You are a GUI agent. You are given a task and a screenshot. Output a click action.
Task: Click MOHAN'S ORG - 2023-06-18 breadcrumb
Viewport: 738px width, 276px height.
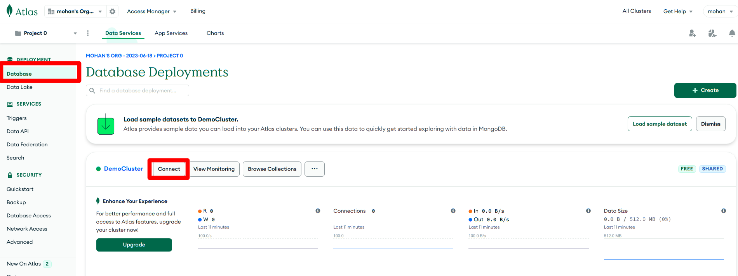coord(119,56)
